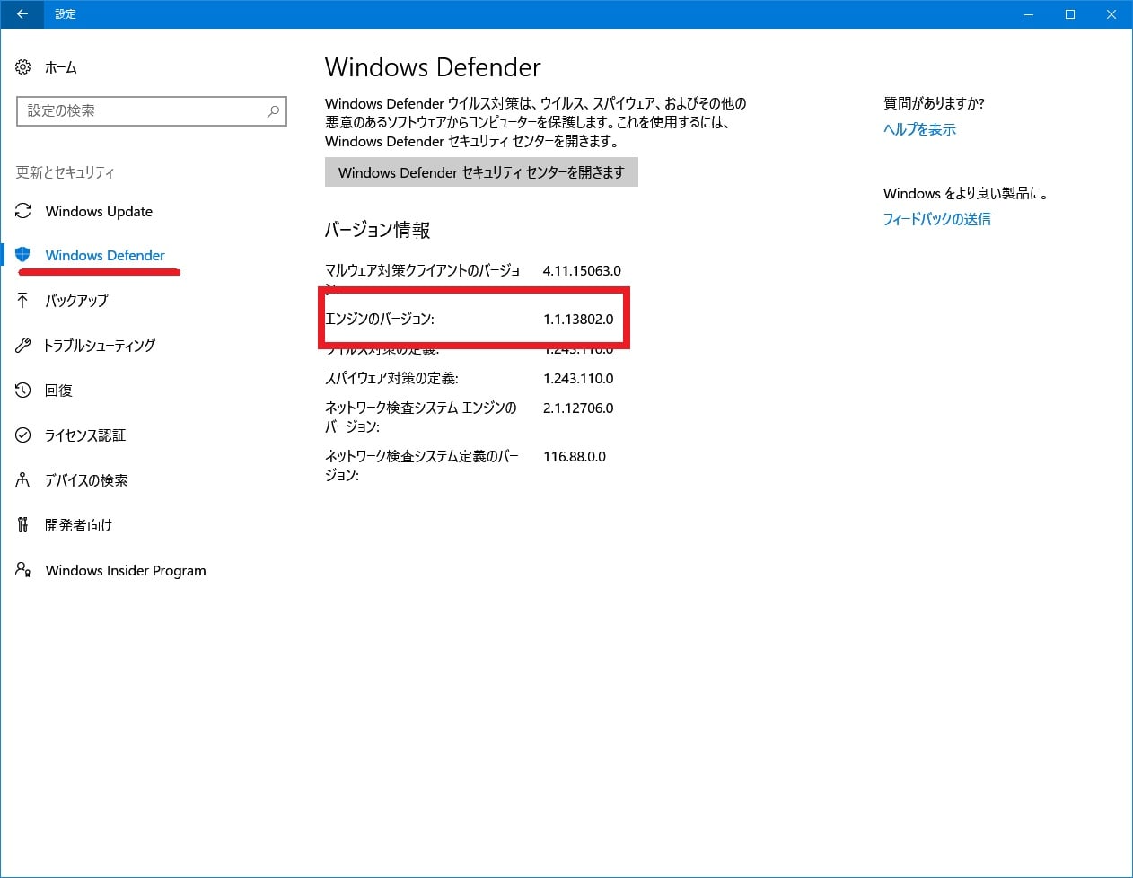This screenshot has height=878, width=1133.
Task: Minimize the settings window
Action: 1029,14
